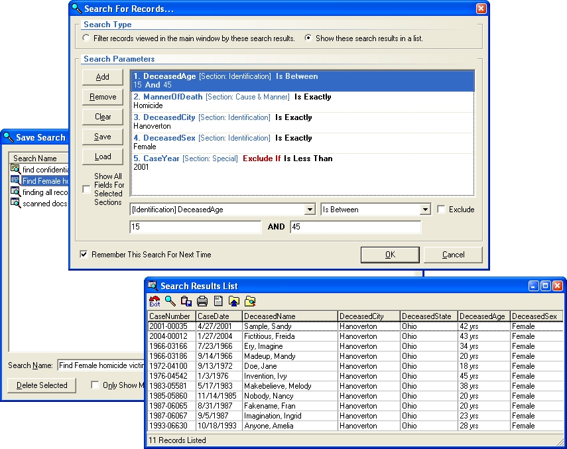Click the magnifying glass search icon in results toolbar
Image resolution: width=567 pixels, height=449 pixels.
(170, 301)
